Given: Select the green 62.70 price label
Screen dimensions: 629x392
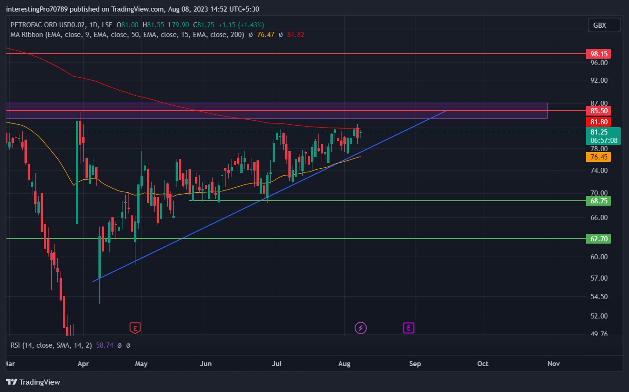Looking at the screenshot, I should click(598, 239).
